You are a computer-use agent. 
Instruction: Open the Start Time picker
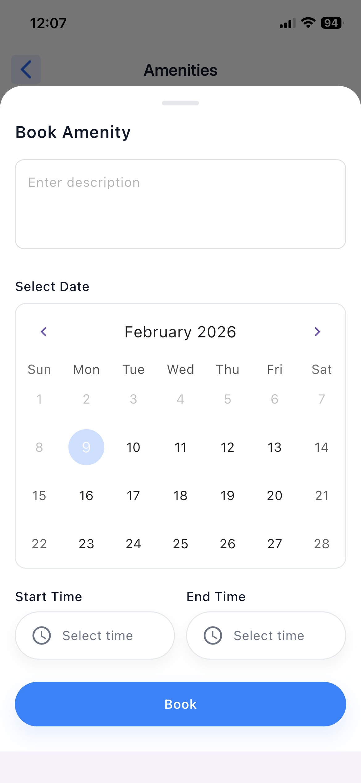tap(95, 635)
